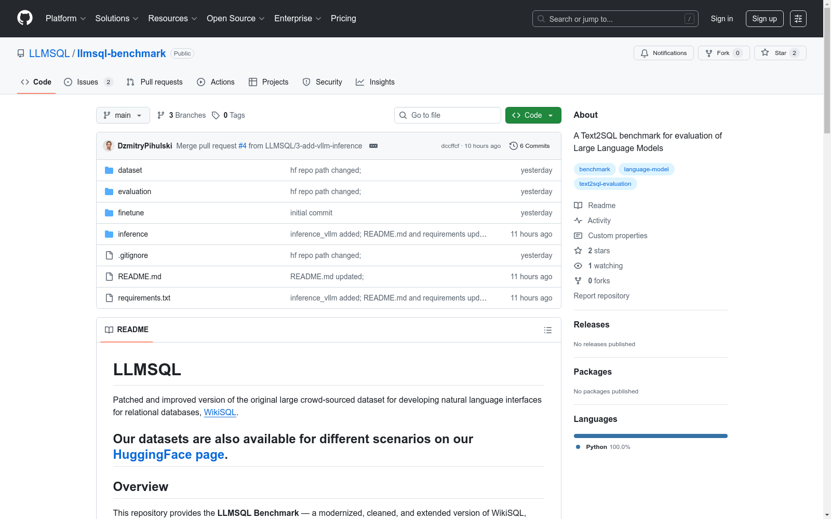Open the main branch selector dropdown
This screenshot has width=831, height=519.
pos(123,115)
